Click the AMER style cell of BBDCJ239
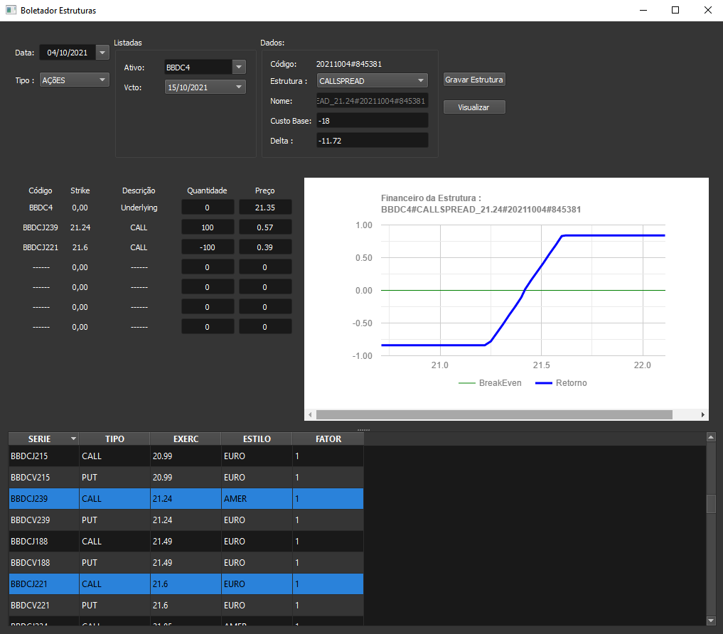Screen dimensions: 723x634 pyautogui.click(x=257, y=498)
